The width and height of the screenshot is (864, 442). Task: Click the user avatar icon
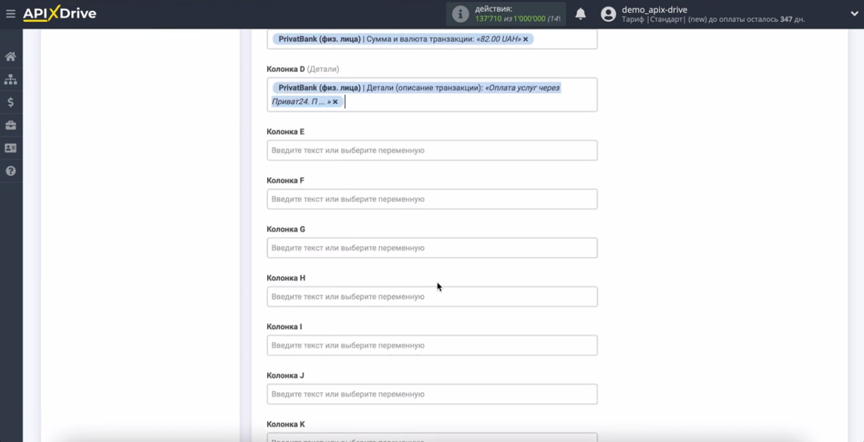608,14
